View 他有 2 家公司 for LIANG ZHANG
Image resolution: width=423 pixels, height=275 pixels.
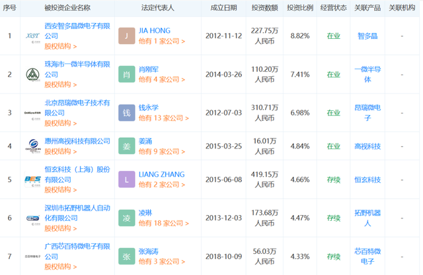tap(162, 185)
